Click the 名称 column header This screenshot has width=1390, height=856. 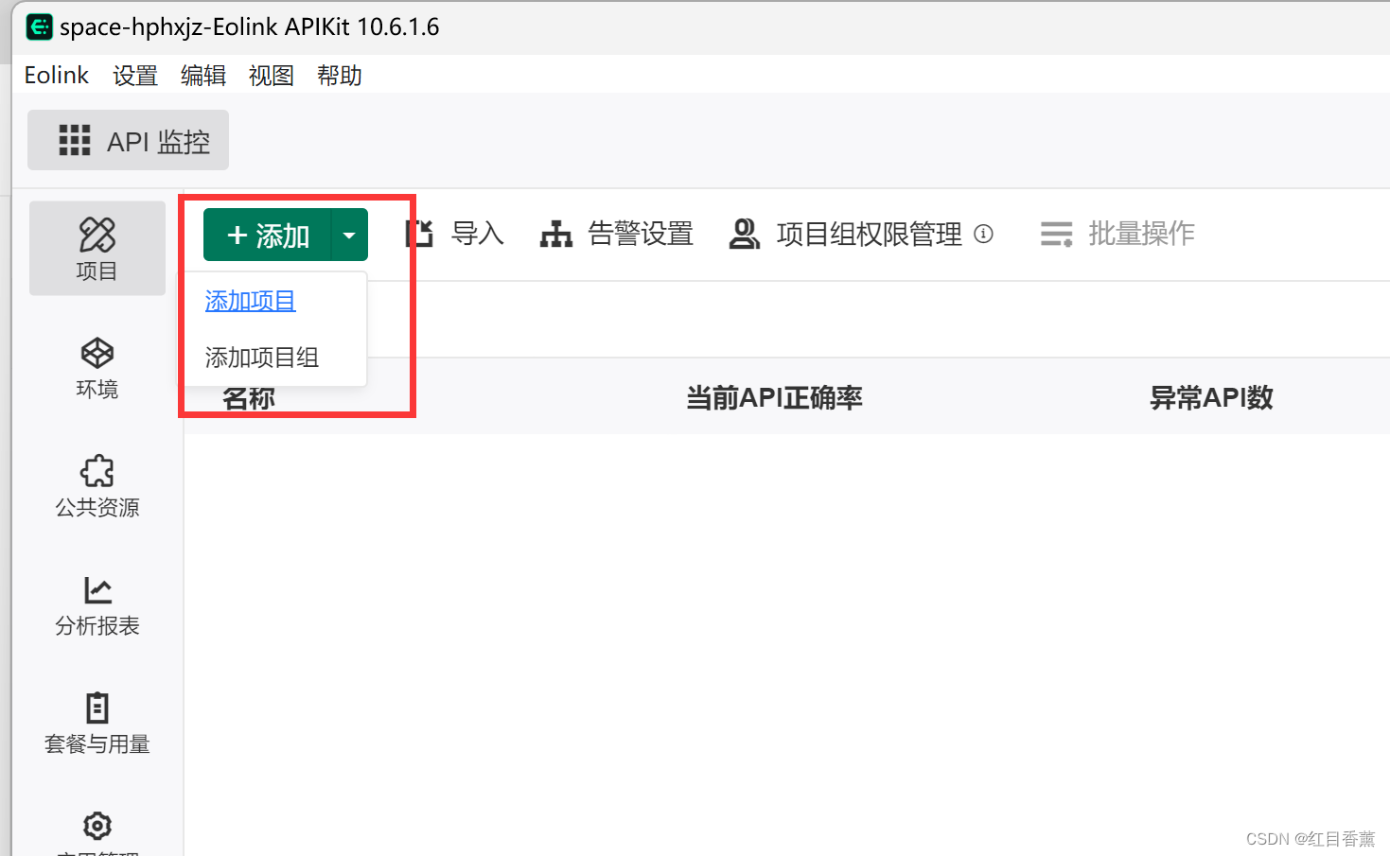pyautogui.click(x=249, y=399)
